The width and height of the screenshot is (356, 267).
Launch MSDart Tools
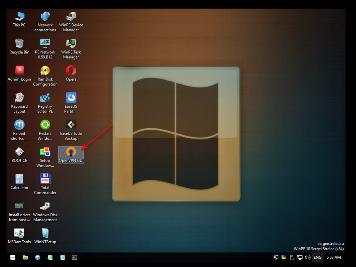coord(19,236)
